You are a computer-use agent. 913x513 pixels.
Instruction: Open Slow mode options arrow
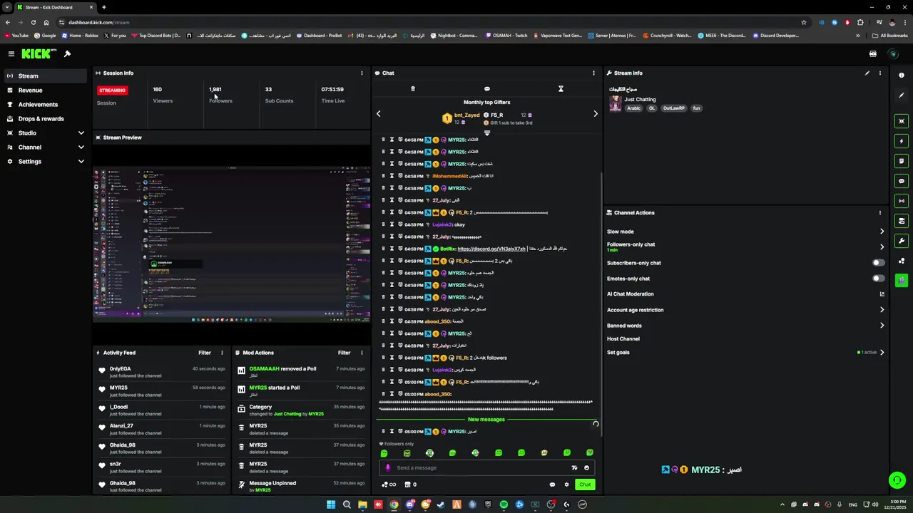tap(882, 232)
